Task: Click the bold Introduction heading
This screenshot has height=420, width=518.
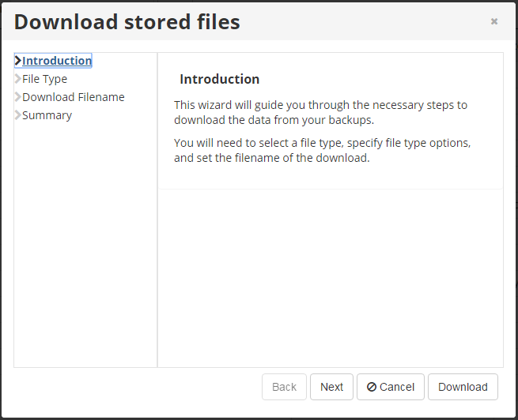Action: tap(220, 79)
